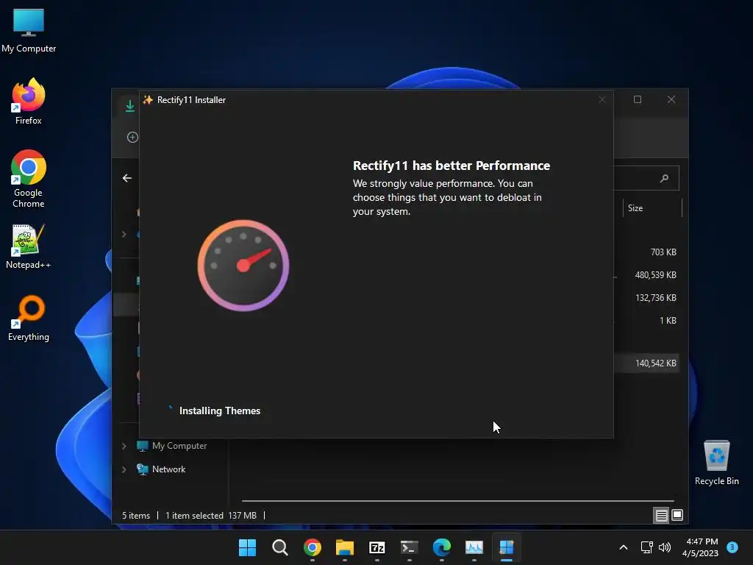753x565 pixels.
Task: Open the Firefox desktop shortcut
Action: tap(29, 102)
